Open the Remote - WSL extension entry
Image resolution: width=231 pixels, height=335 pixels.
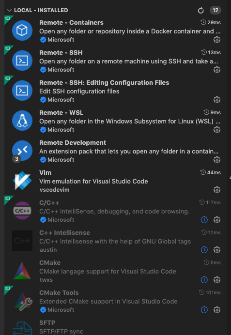pyautogui.click(x=116, y=121)
